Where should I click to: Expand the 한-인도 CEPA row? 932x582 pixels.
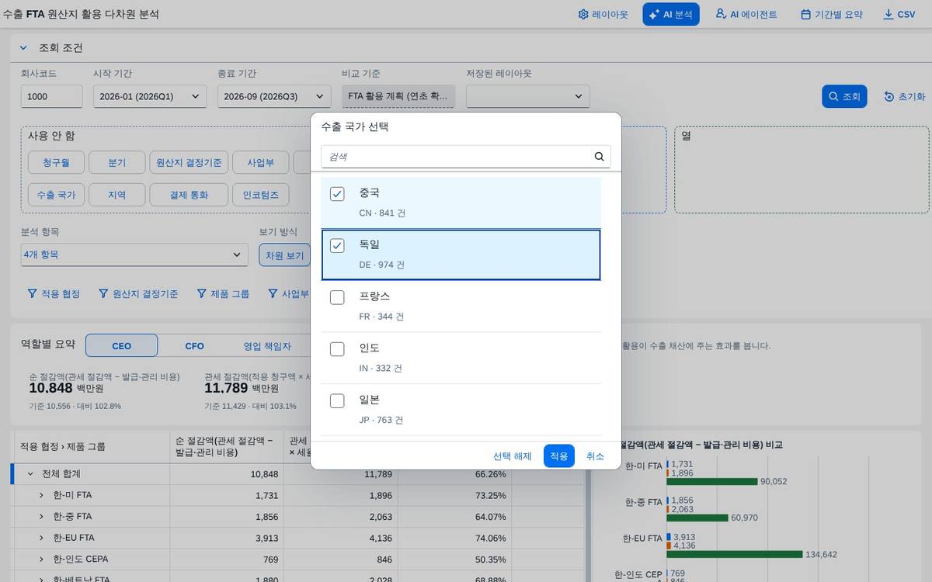tap(42, 559)
